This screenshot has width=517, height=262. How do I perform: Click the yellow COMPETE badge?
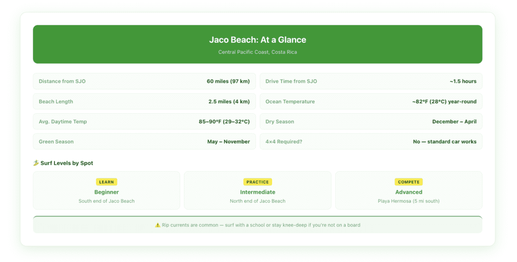point(408,182)
